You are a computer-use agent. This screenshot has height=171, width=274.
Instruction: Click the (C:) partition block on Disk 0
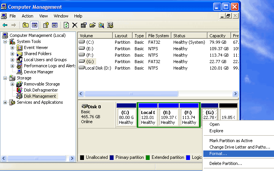pyautogui.click(x=126, y=115)
